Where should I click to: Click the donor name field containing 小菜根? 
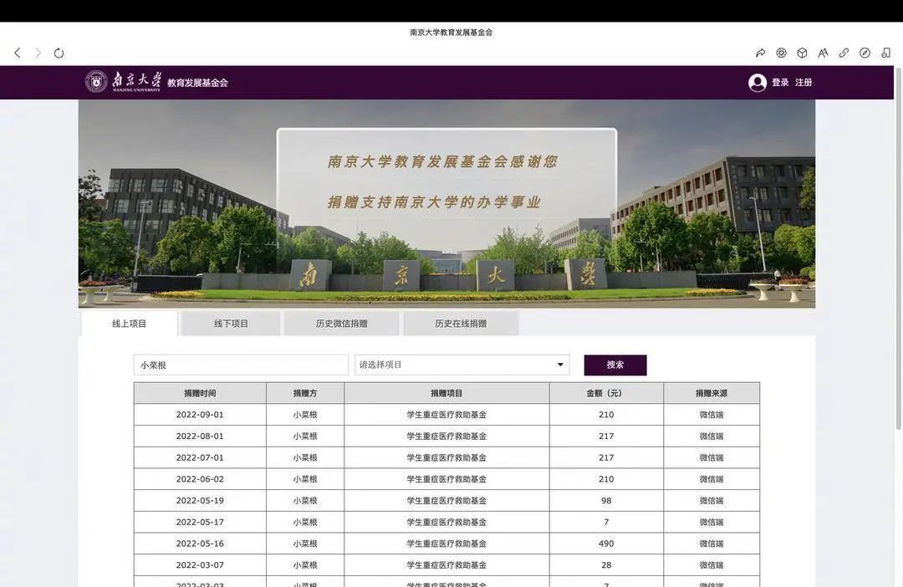coord(241,365)
